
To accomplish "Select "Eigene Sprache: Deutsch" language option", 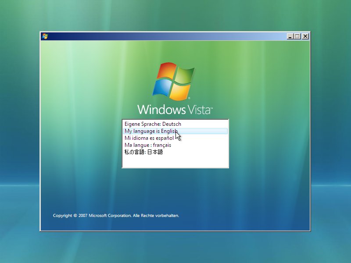I will [175, 124].
